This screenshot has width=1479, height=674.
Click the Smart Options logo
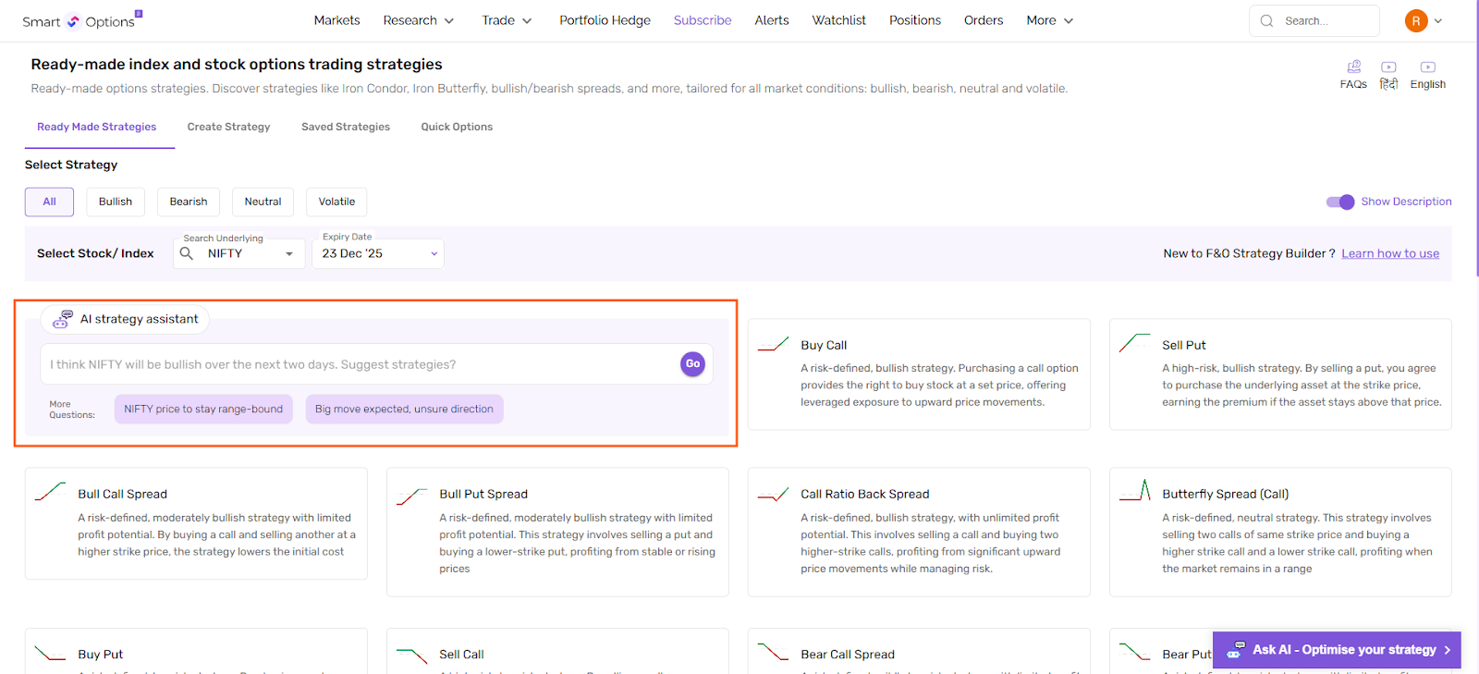pos(79,21)
